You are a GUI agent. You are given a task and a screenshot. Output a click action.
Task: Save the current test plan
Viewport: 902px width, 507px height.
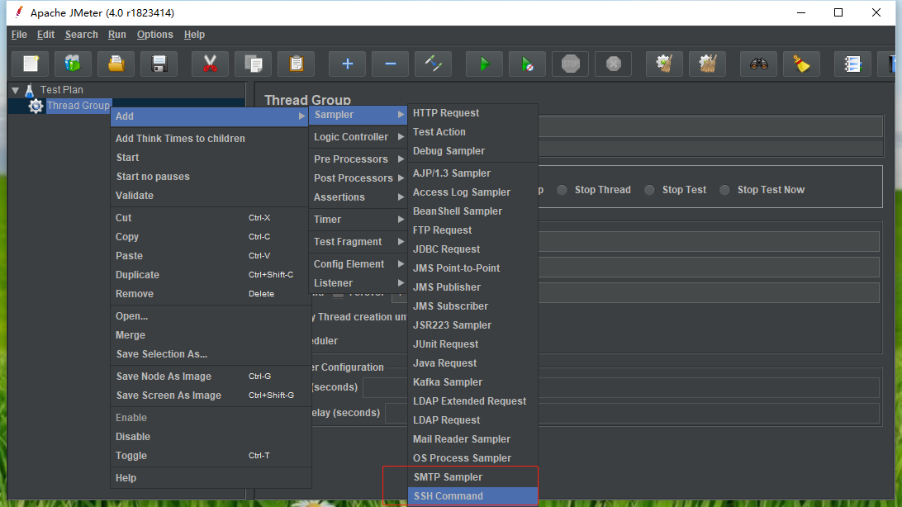point(159,64)
